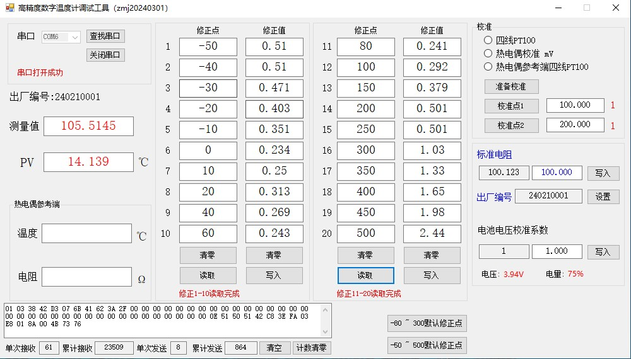The image size is (631, 359).
Task: Click the 热电偶参考端 温度 input field
Action: (x=86, y=234)
